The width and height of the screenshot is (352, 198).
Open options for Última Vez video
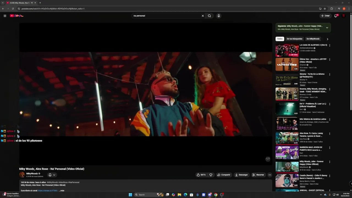coord(329,59)
